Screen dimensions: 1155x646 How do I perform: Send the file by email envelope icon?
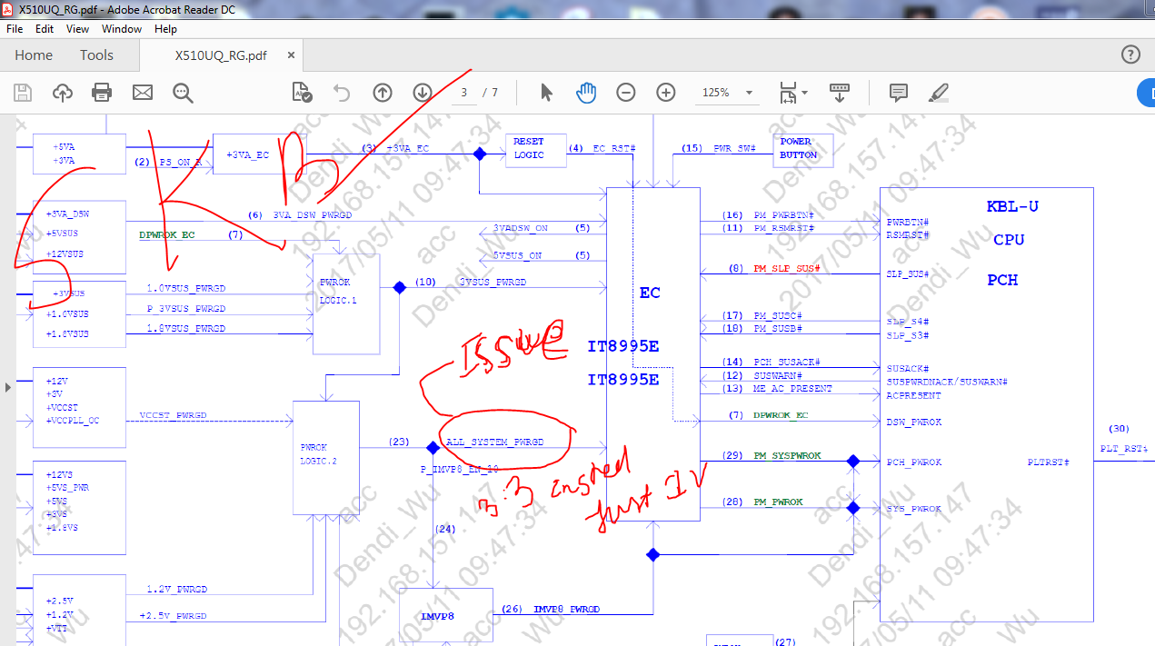143,92
